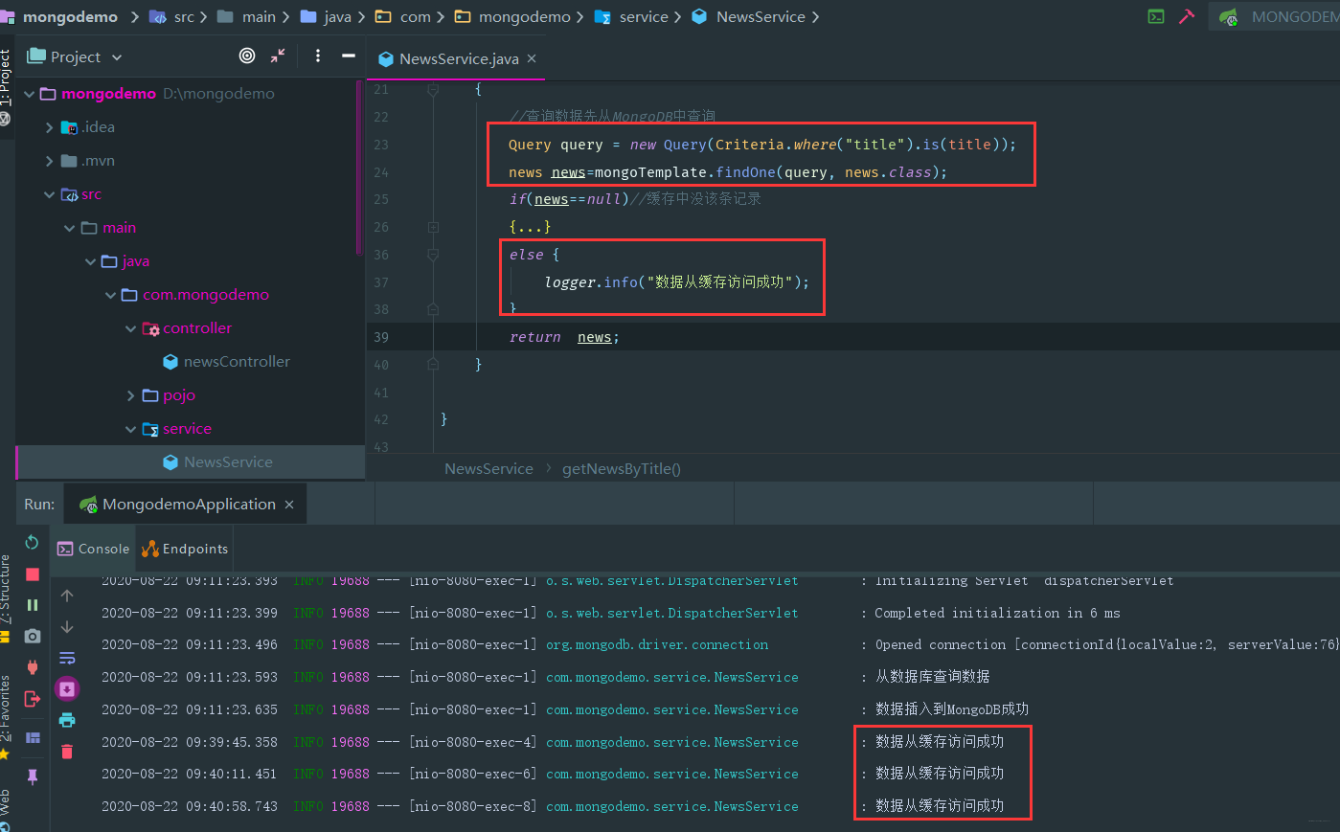Open Project panel options via three dots
This screenshot has width=1340, height=832.
coord(318,56)
